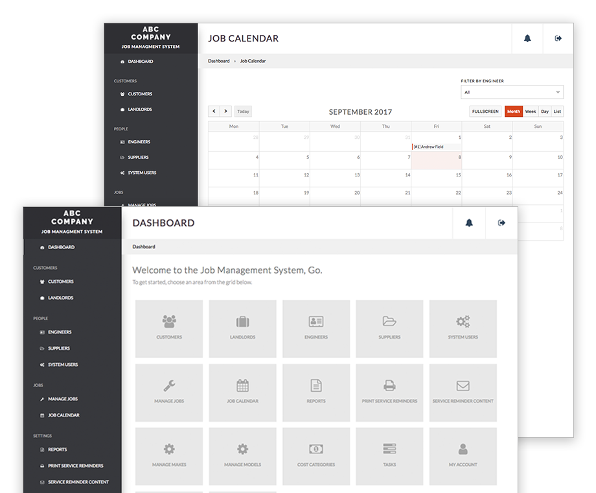
Task: Open the Print Service Reminders tile
Action: click(389, 392)
